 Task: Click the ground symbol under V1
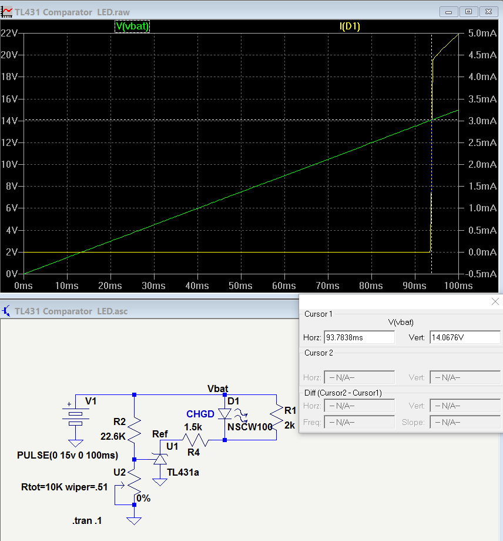pyautogui.click(x=76, y=443)
